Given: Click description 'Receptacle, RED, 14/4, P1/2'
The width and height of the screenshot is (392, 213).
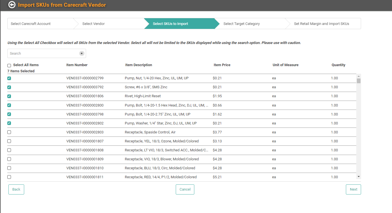Looking at the screenshot, I should point(161,177).
